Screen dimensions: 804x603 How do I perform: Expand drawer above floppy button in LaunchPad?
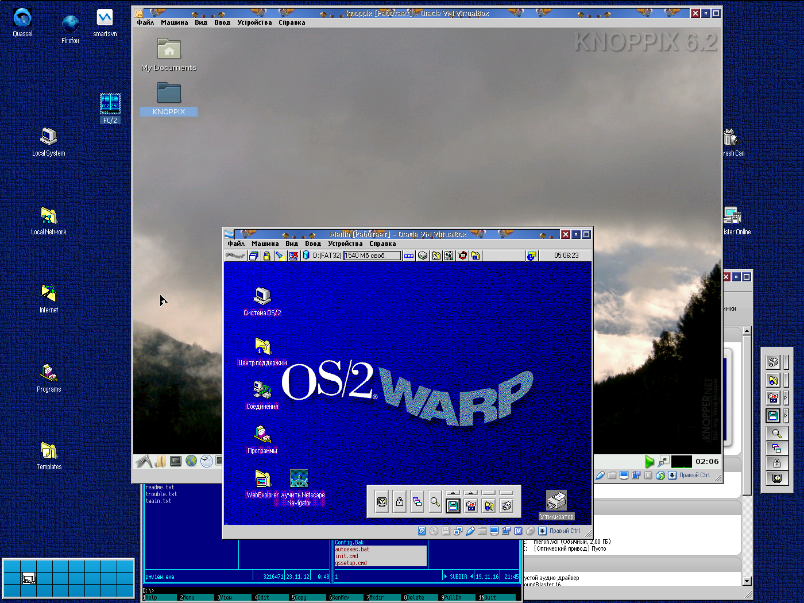tap(453, 493)
